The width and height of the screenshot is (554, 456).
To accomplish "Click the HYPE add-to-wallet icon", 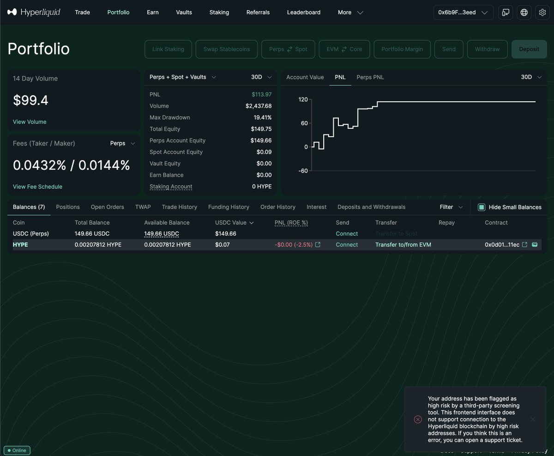I will click(x=535, y=245).
